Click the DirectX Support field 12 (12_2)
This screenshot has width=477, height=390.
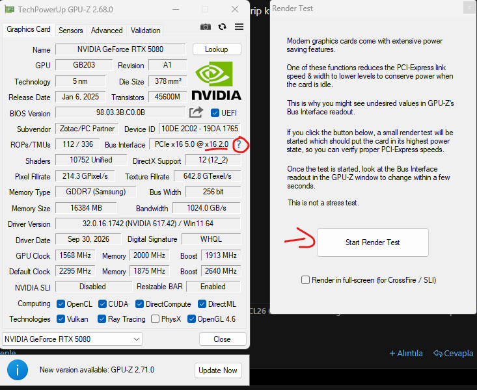(213, 160)
